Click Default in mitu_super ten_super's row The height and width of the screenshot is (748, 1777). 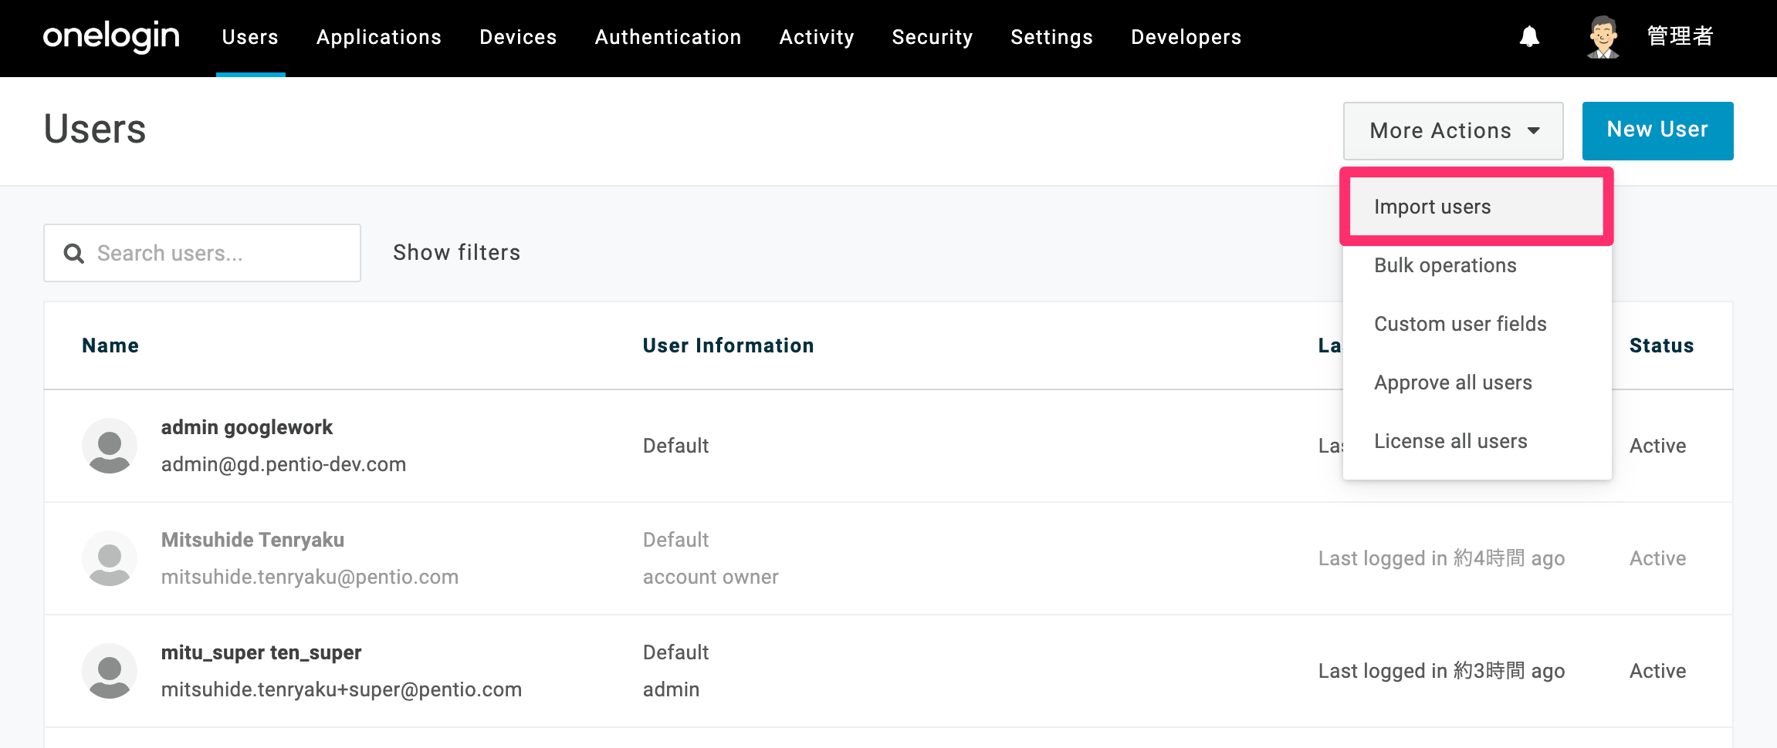[x=675, y=652]
